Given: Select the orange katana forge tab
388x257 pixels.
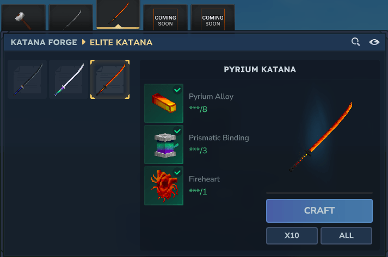Looking at the screenshot, I should point(118,14).
